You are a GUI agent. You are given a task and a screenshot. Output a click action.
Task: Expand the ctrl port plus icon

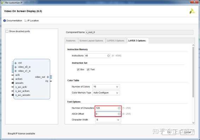[x=16, y=63]
